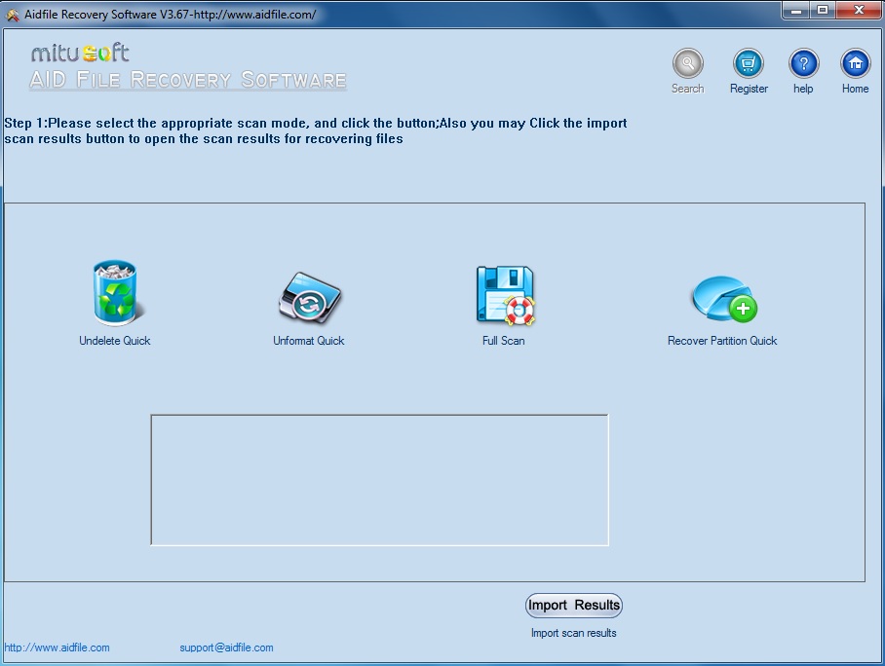Screen dimensions: 885x666
Task: Open the Search tool in the top toolbar
Action: click(687, 64)
